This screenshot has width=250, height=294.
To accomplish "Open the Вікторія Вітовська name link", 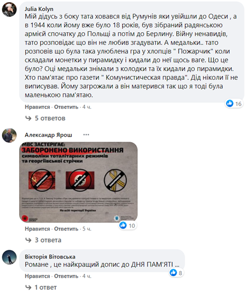I will point(50,257).
